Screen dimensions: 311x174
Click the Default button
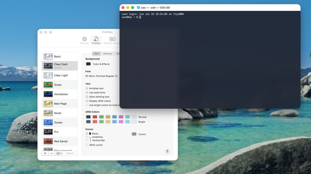click(x=70, y=153)
